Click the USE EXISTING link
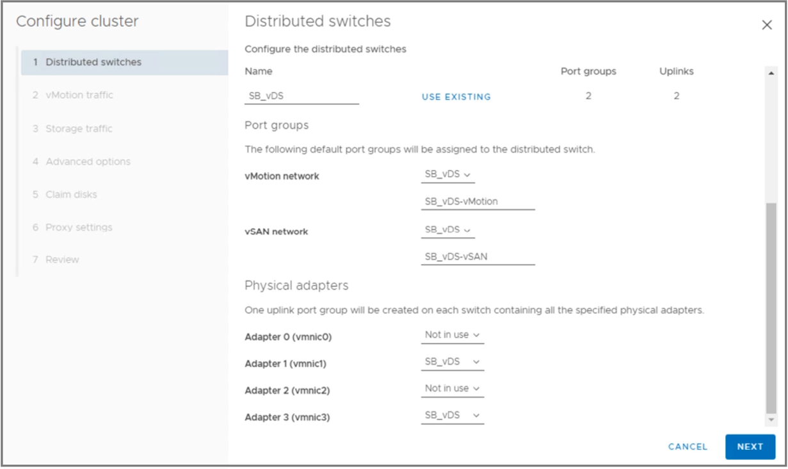Screen dimensions: 788x469 [x=456, y=97]
